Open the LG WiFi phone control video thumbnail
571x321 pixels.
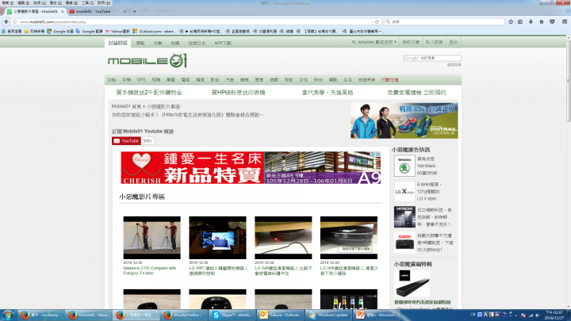click(x=217, y=238)
